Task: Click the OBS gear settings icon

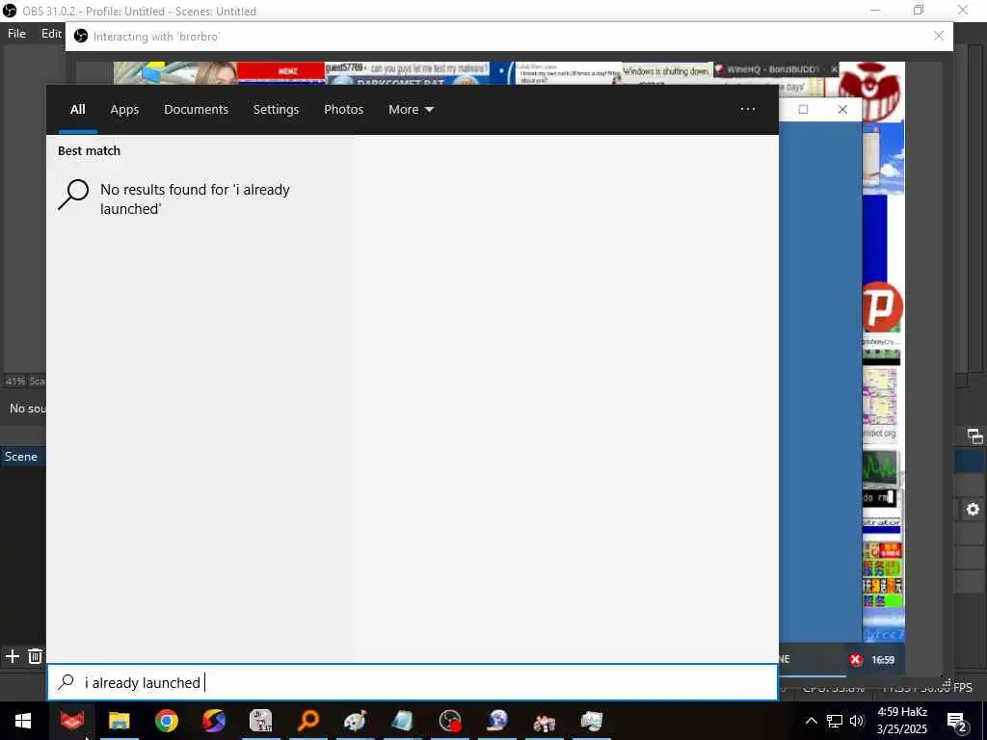Action: 974,509
